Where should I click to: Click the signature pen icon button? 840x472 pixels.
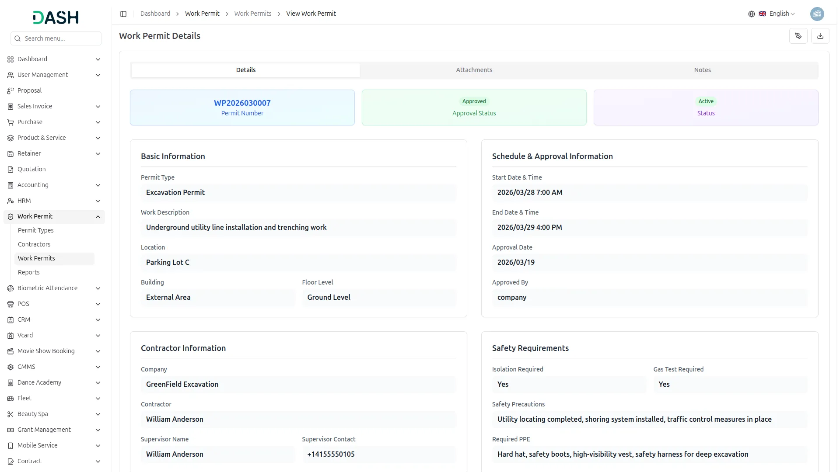point(798,36)
